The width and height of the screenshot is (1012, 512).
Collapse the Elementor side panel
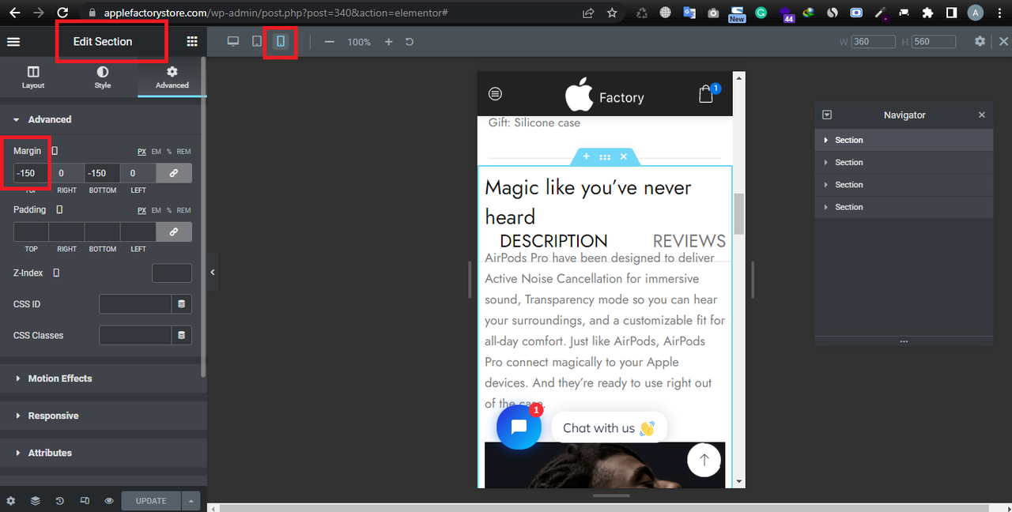click(213, 273)
